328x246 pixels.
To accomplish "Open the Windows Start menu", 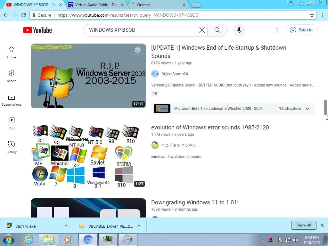I will point(8,240).
